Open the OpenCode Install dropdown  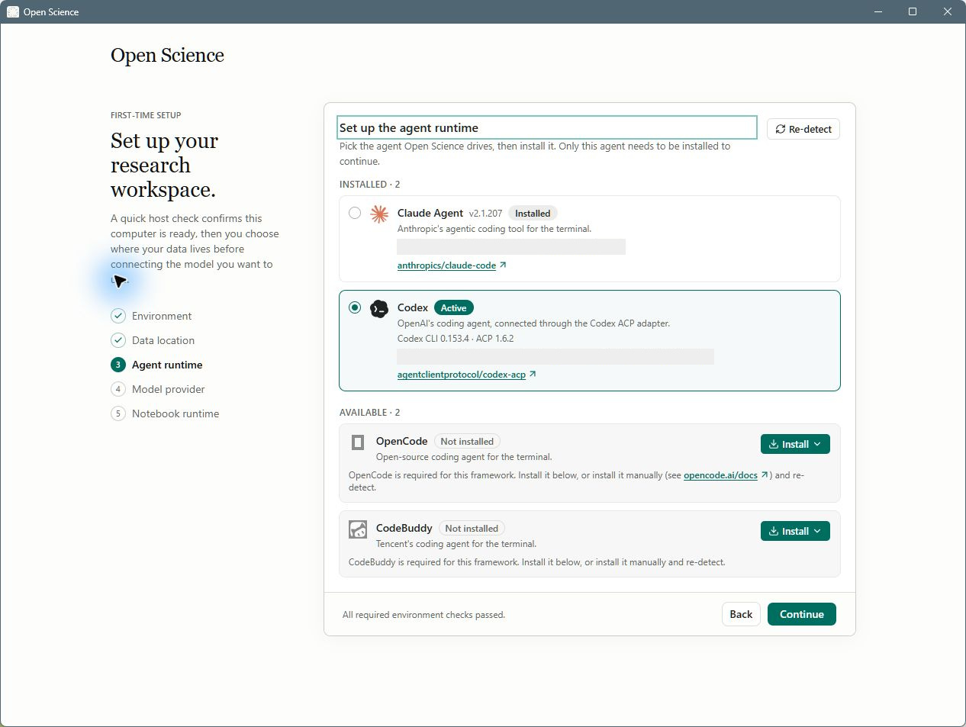click(x=795, y=444)
